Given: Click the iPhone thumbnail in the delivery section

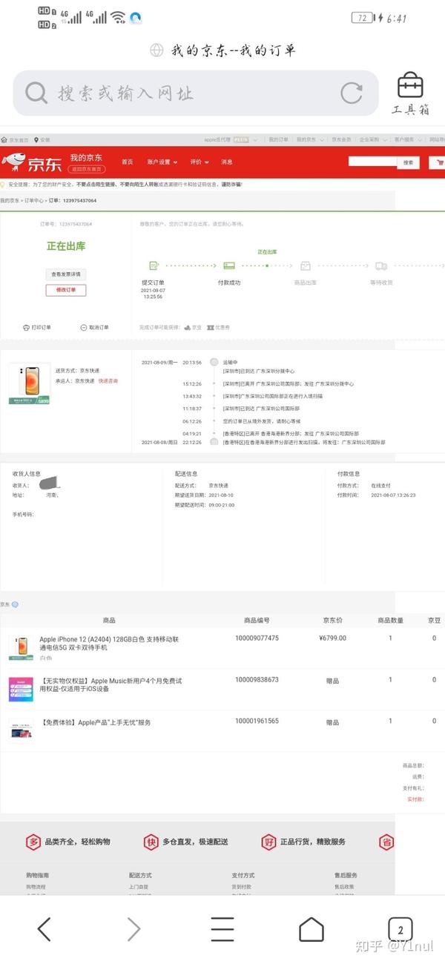Looking at the screenshot, I should pyautogui.click(x=29, y=383).
